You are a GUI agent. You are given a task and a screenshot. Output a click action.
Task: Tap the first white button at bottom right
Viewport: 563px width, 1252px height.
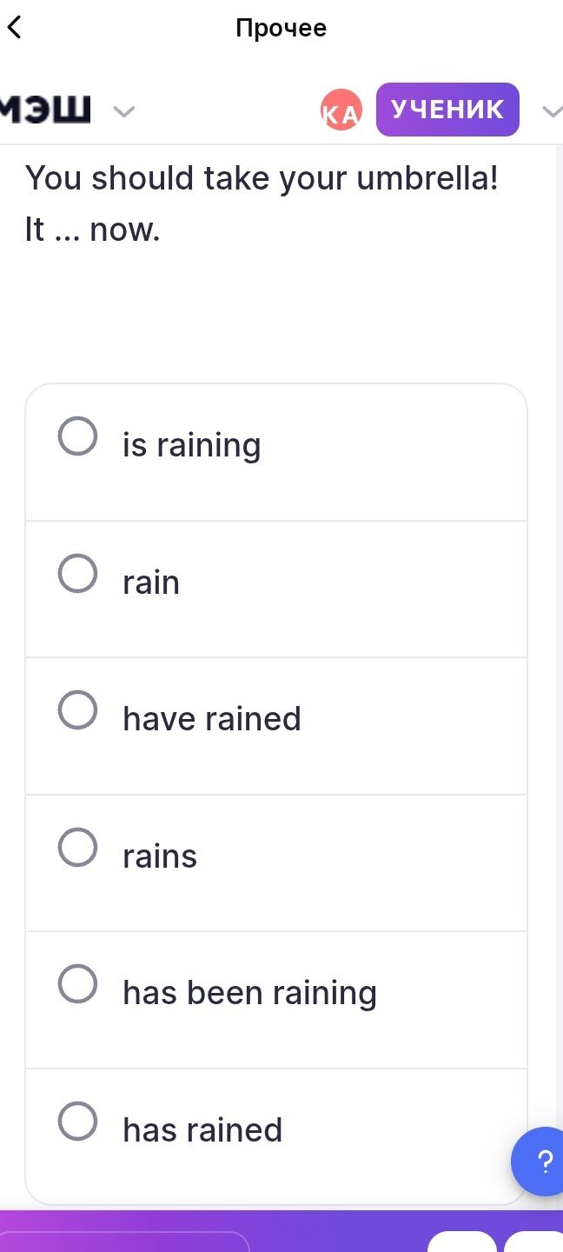(x=462, y=1242)
